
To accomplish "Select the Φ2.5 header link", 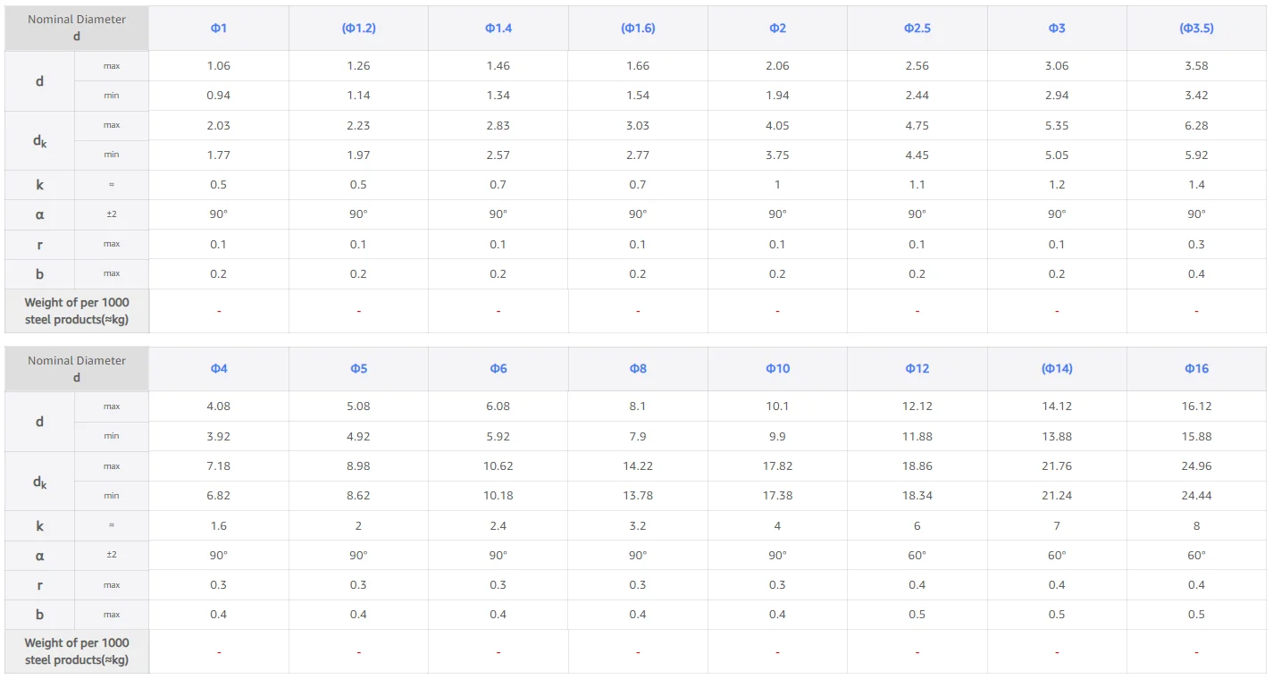I will coord(917,29).
